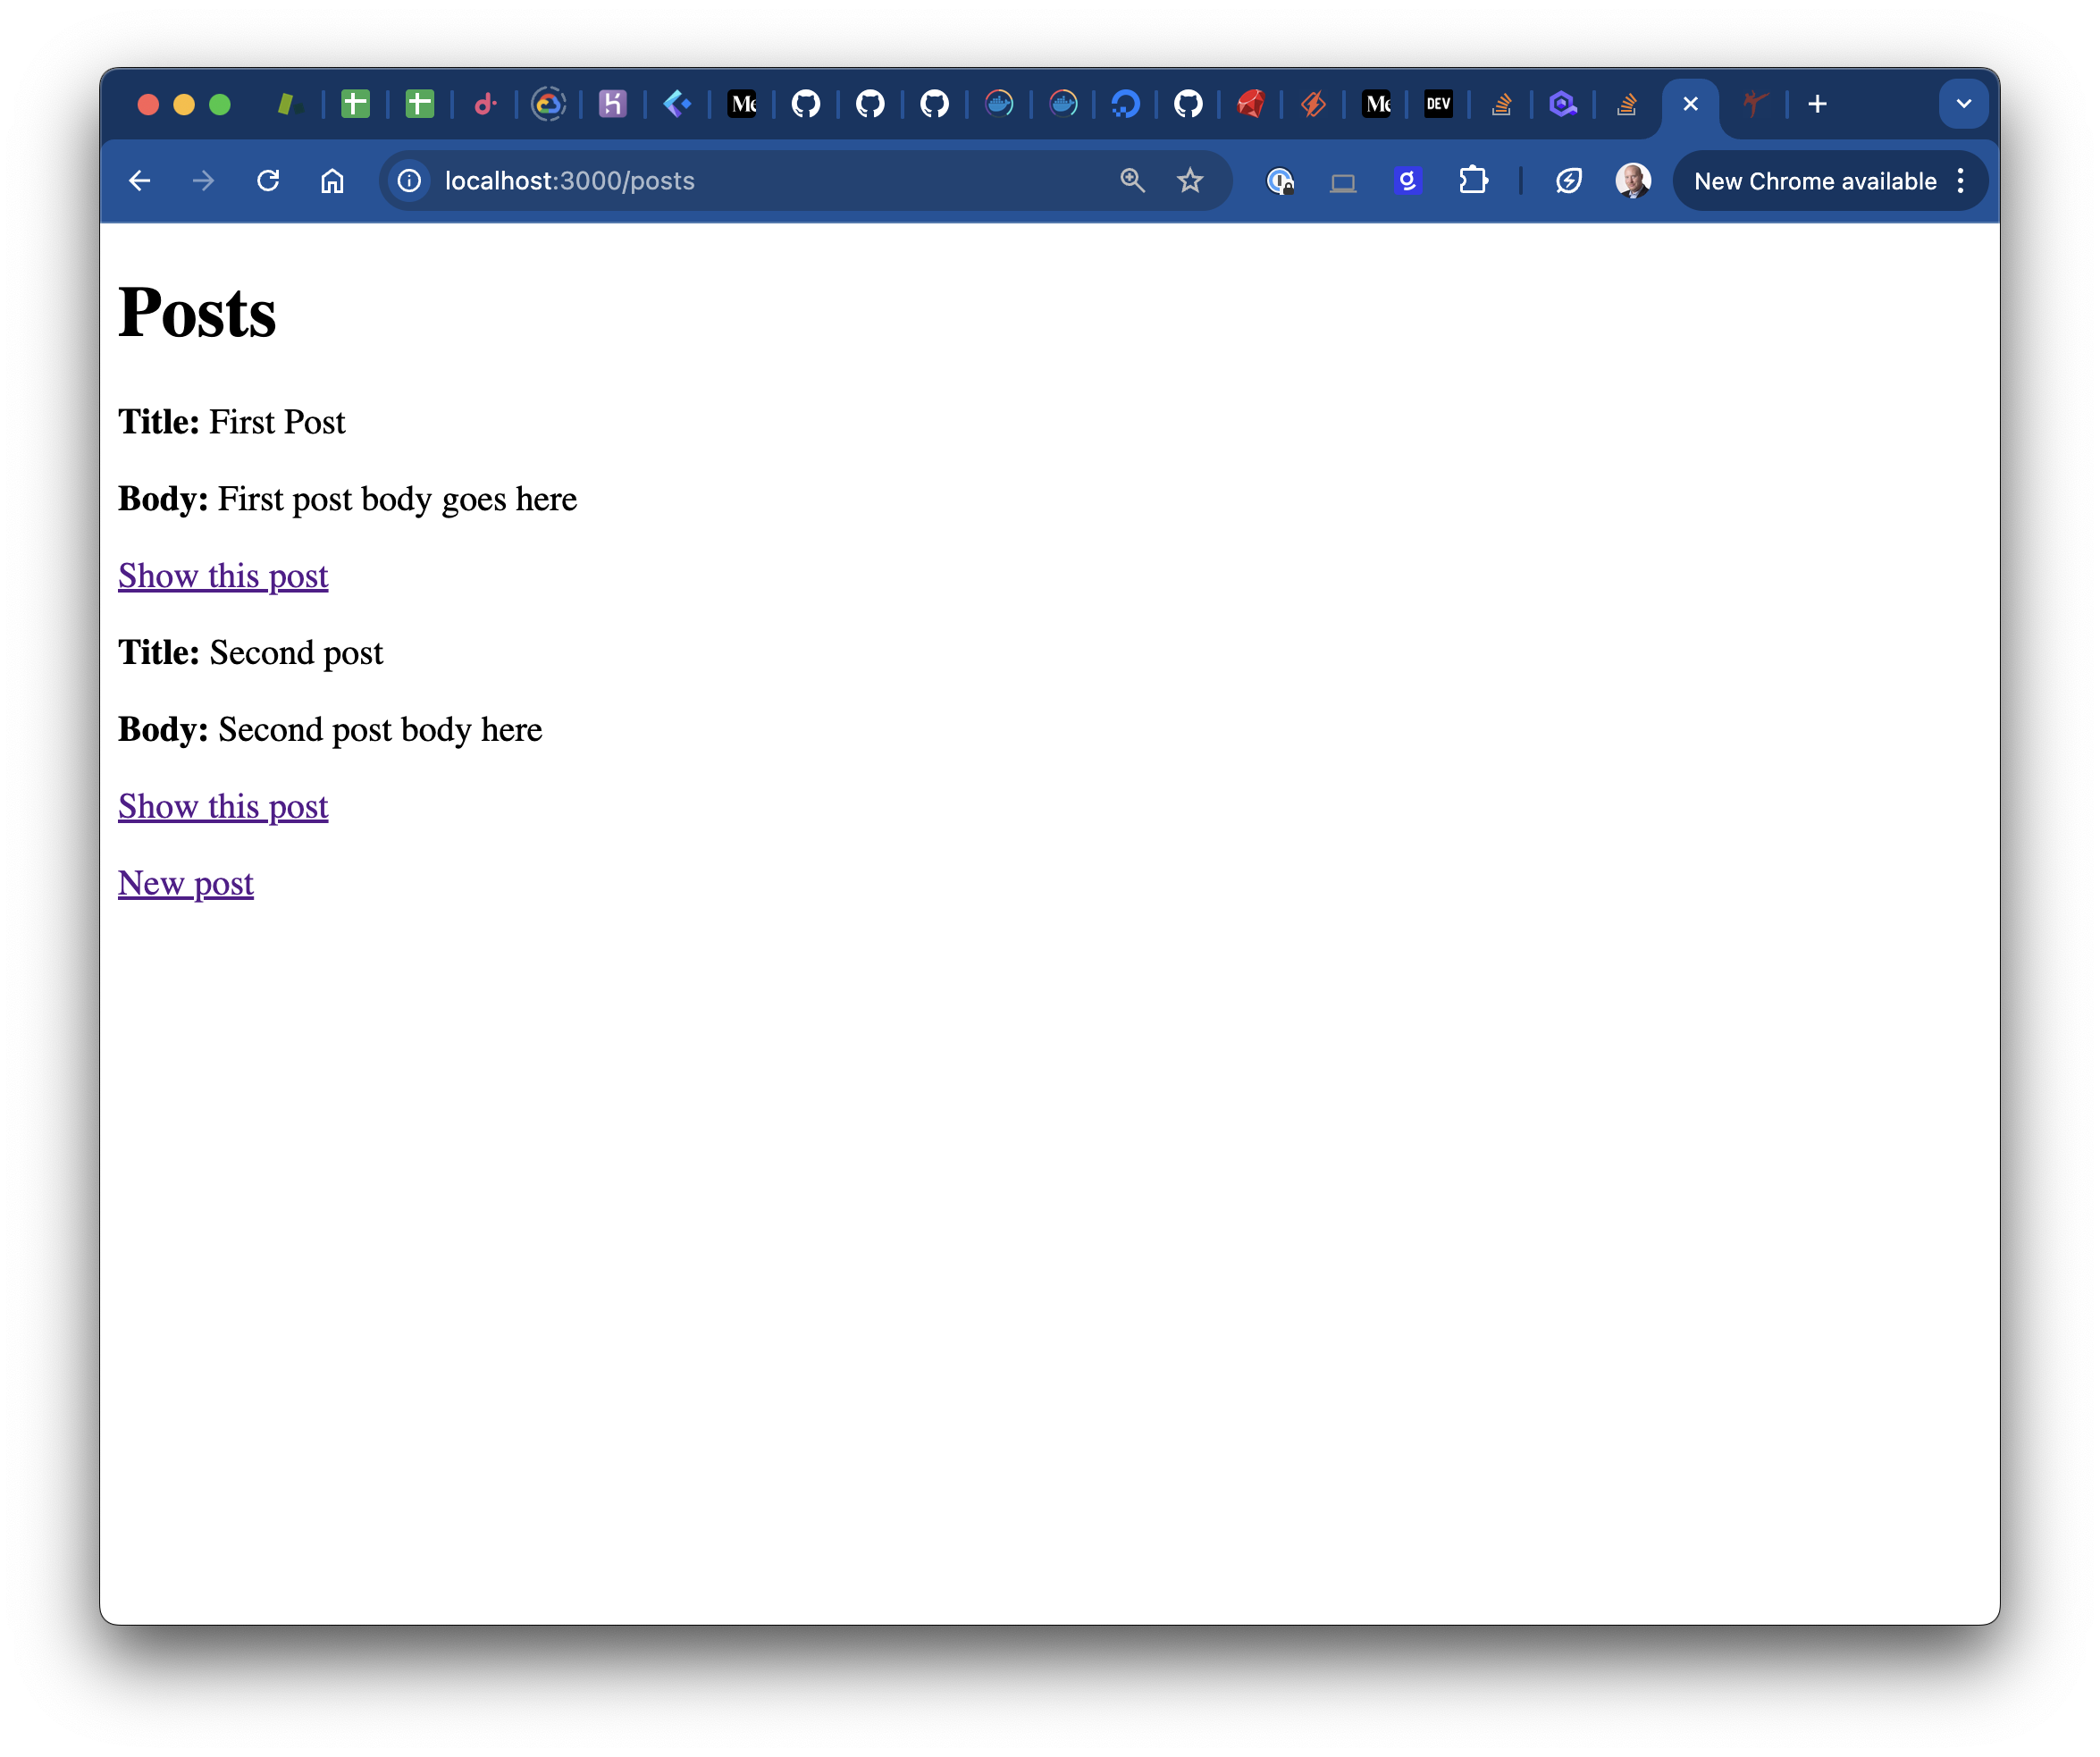Open the zoom magnifier in address bar
The height and width of the screenshot is (1757, 2100).
pos(1132,181)
